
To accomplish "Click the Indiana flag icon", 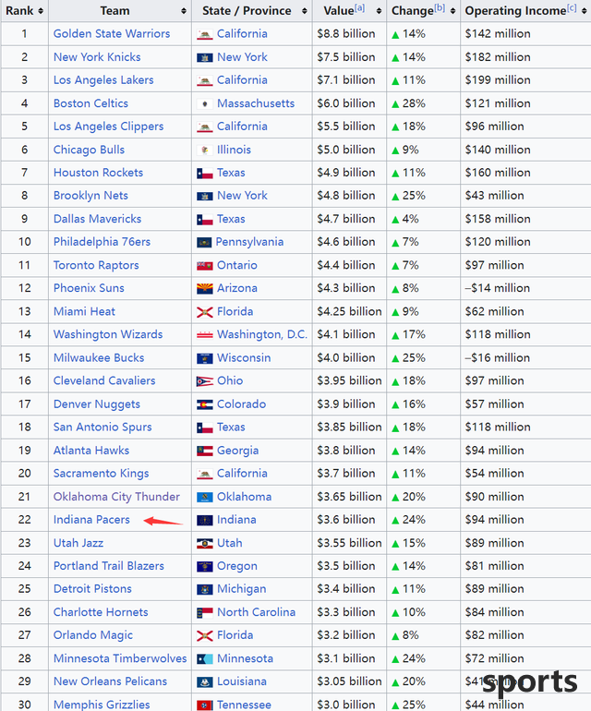I will (x=205, y=520).
